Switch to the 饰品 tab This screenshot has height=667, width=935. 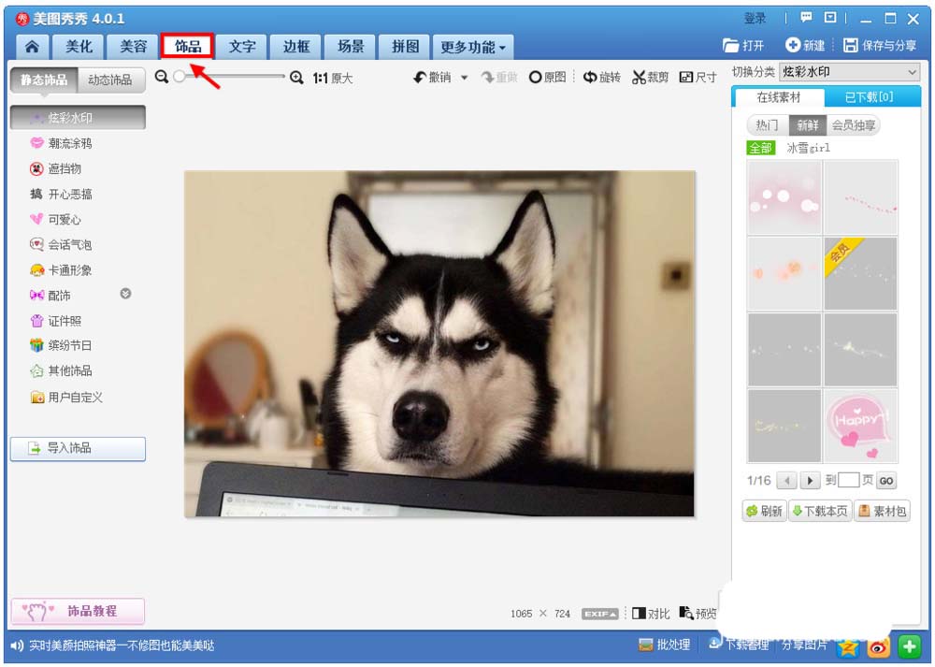187,47
